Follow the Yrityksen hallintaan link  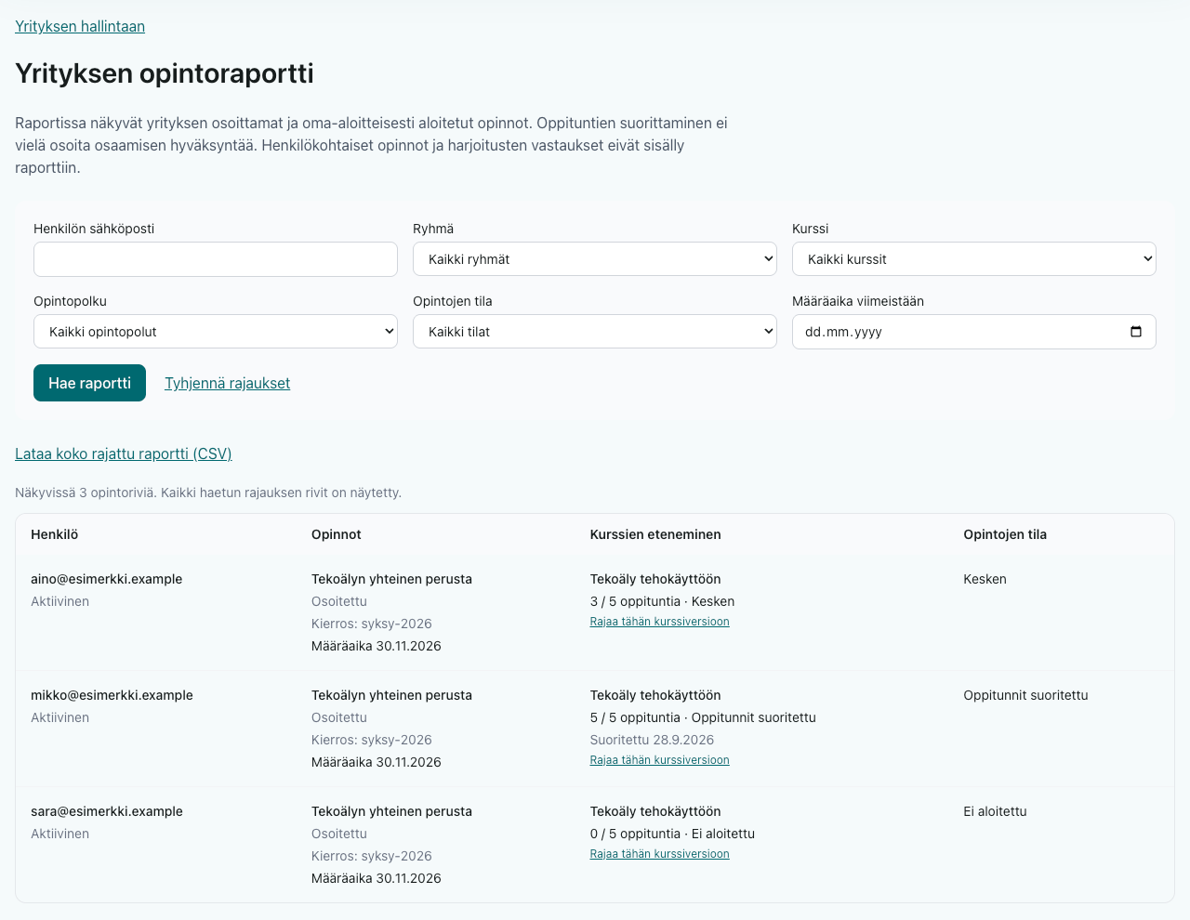(80, 26)
